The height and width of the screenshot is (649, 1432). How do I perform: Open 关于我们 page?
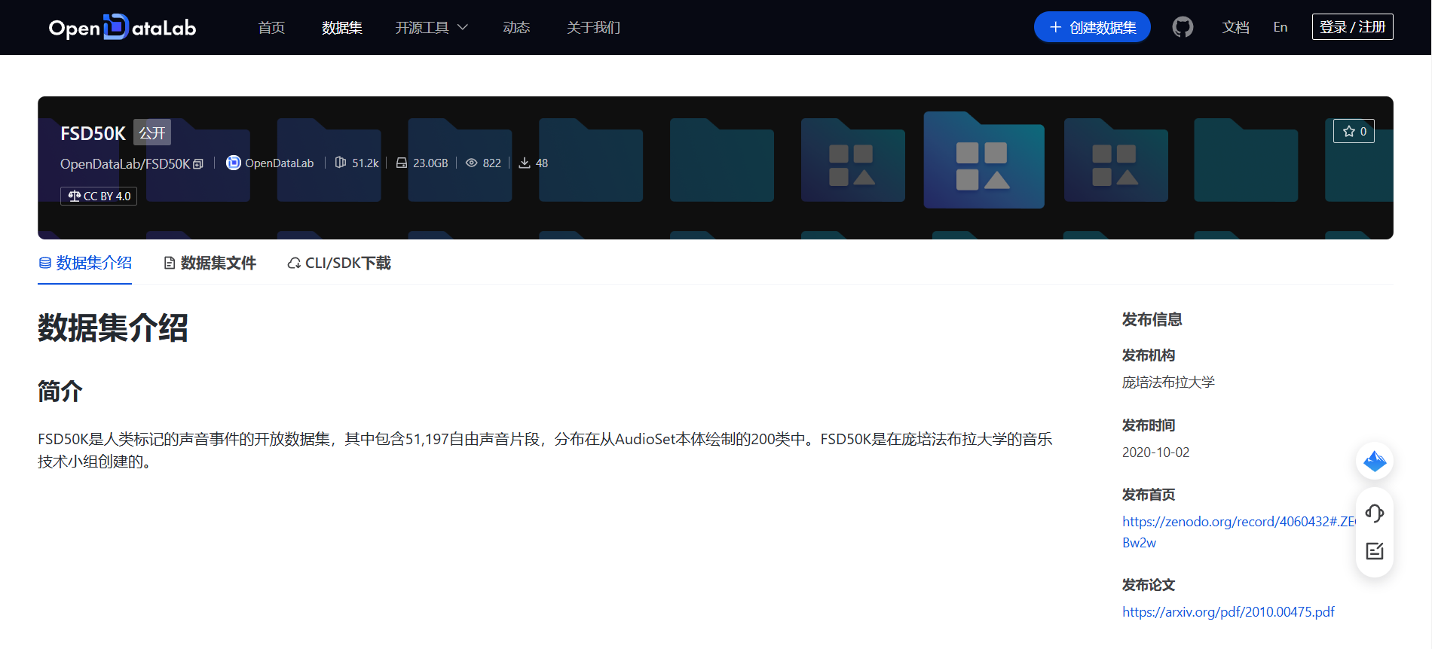pyautogui.click(x=593, y=27)
